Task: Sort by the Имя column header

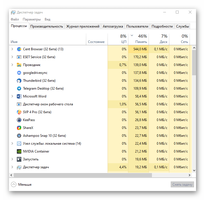Action: pyautogui.click(x=47, y=39)
